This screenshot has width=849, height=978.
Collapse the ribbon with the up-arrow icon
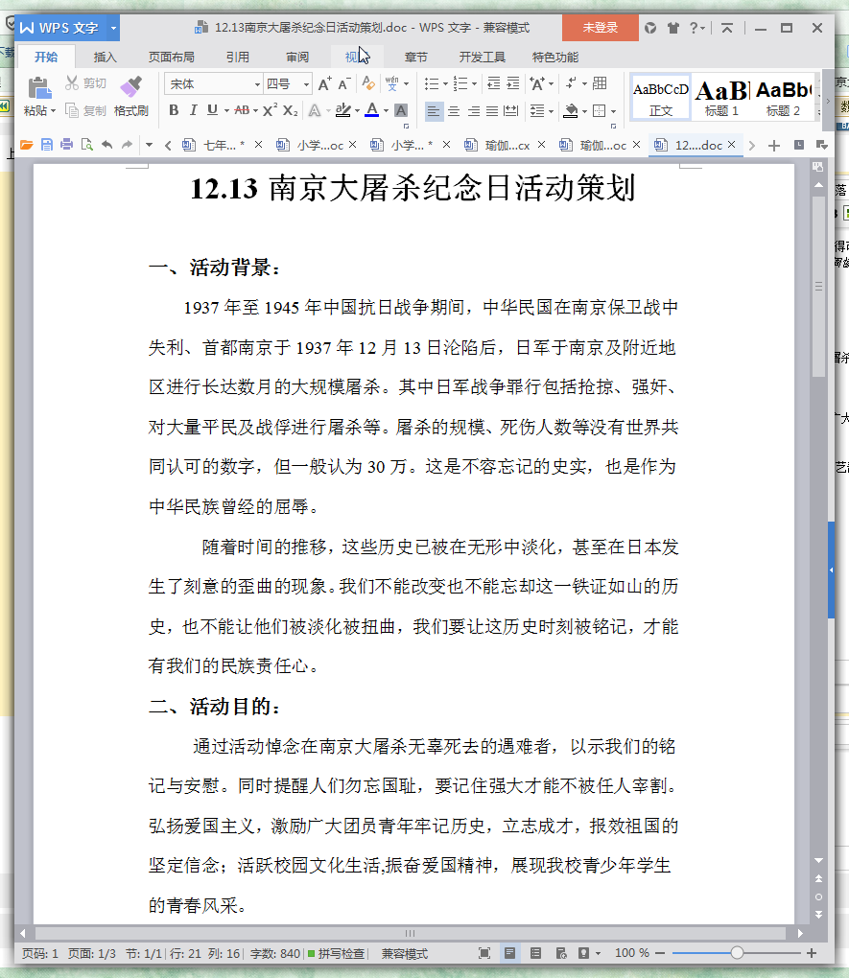point(727,28)
